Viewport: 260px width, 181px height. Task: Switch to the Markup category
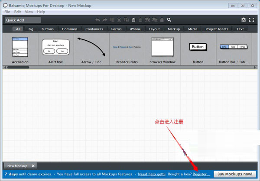[174, 29]
